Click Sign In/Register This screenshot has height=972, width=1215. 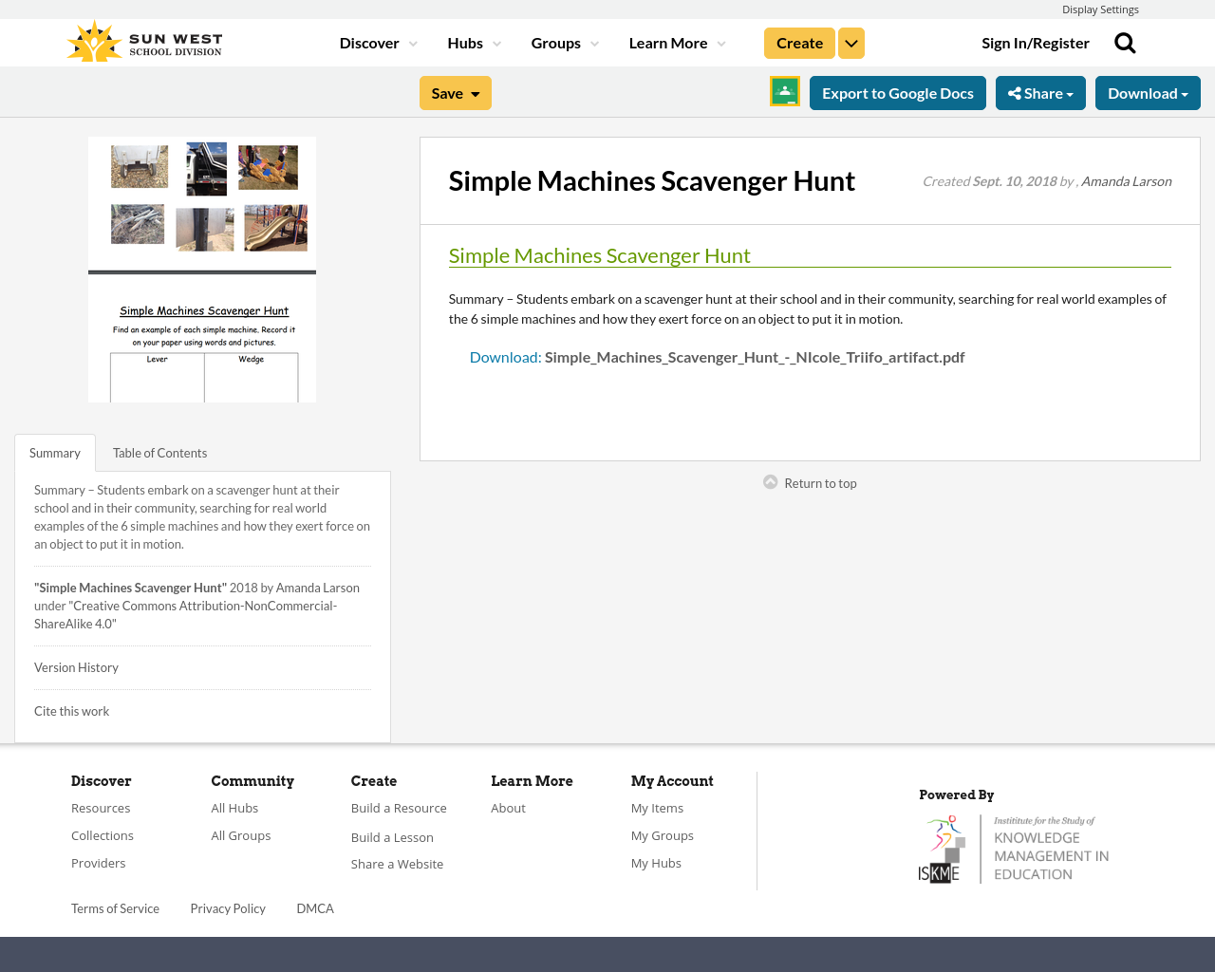1036,42
